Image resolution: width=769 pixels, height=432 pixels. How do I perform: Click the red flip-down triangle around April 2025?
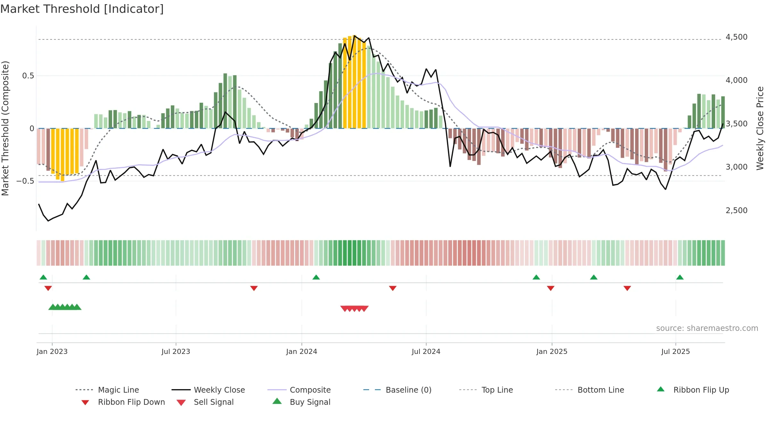pos(627,288)
